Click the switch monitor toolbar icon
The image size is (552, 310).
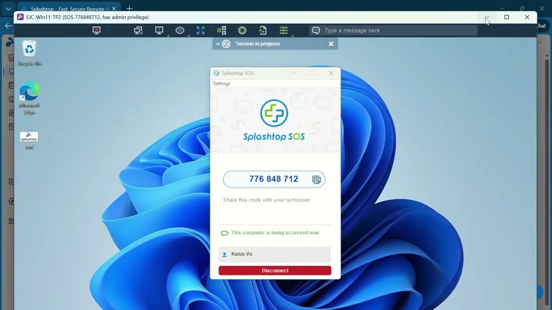pos(138,30)
